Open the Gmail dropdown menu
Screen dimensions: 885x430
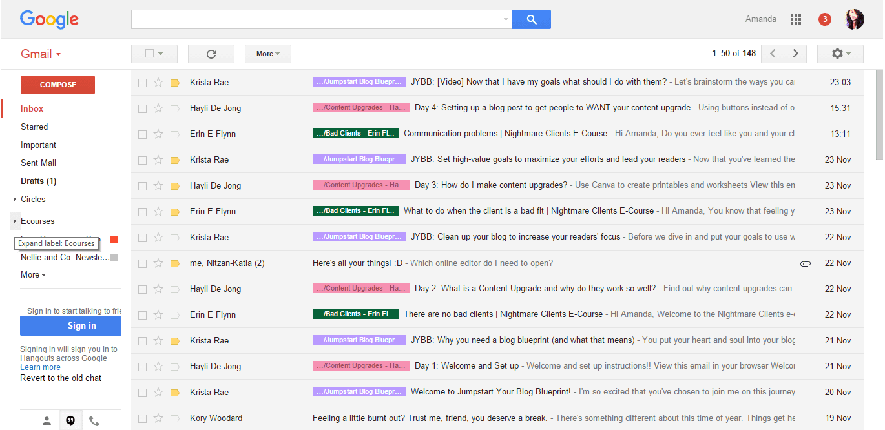(41, 54)
